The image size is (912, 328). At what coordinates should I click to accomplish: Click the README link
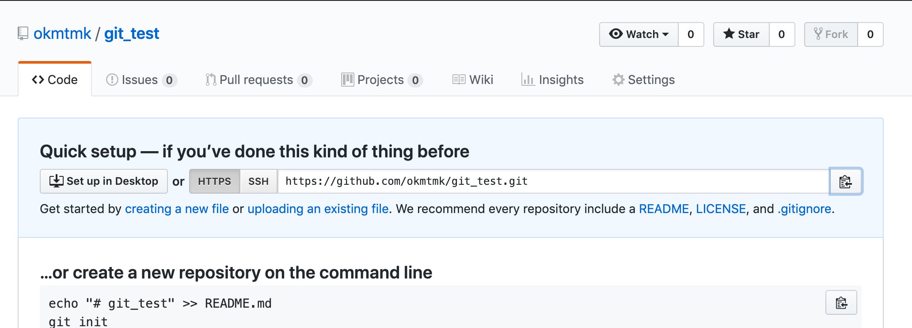click(664, 209)
